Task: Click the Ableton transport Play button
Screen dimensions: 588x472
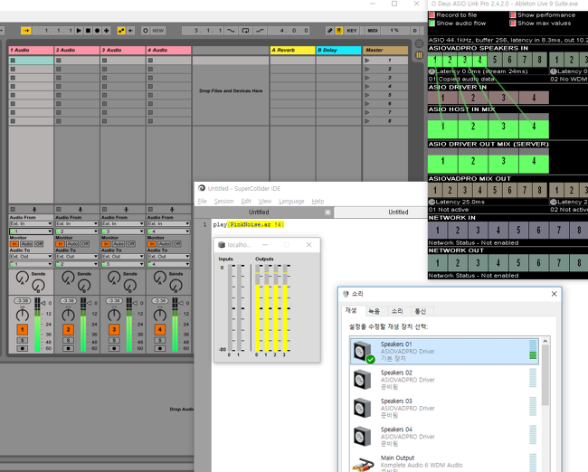Action: (79, 31)
